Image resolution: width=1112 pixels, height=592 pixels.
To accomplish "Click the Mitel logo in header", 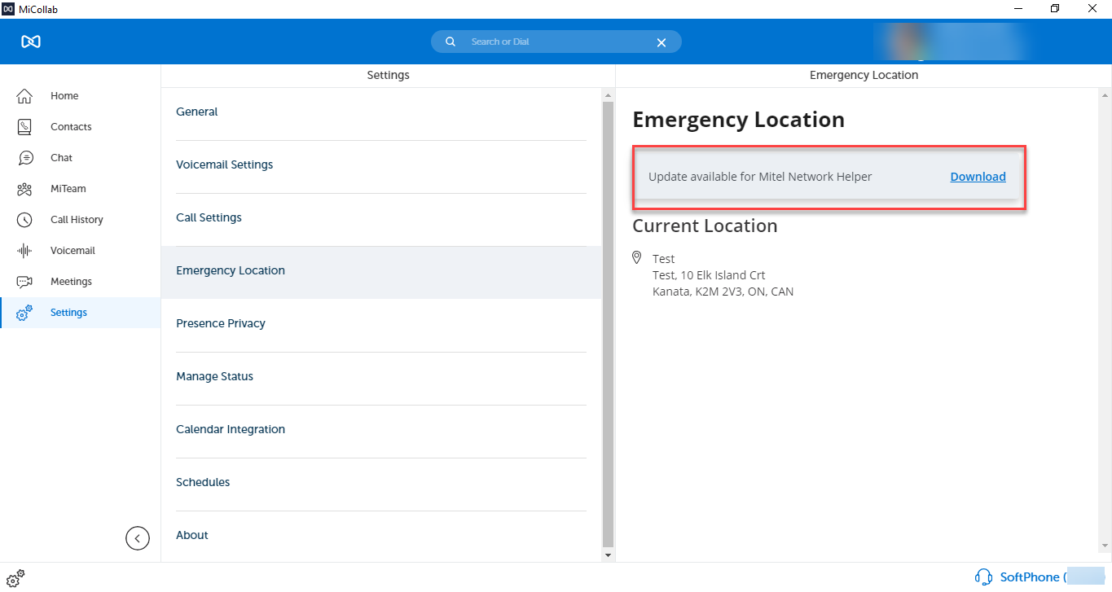I will coord(31,42).
